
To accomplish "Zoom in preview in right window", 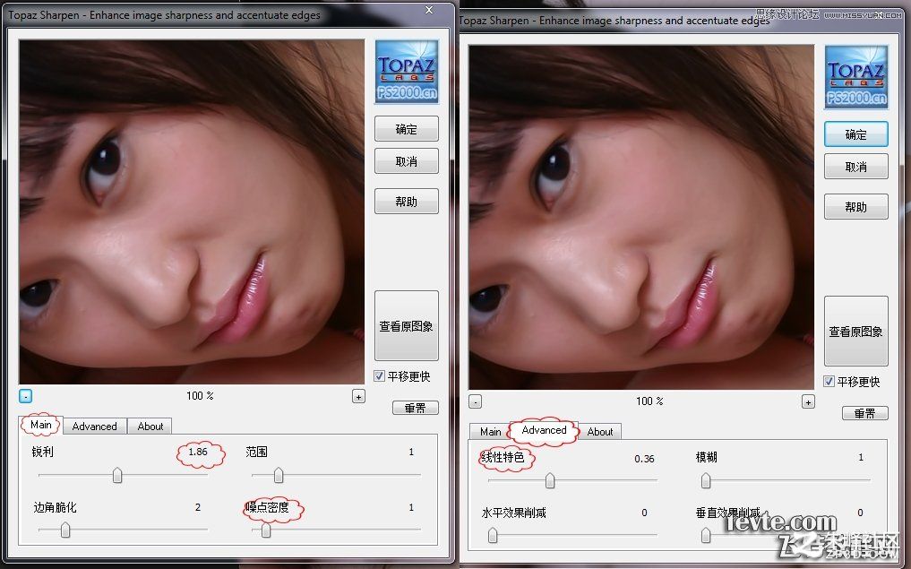I will pos(808,401).
